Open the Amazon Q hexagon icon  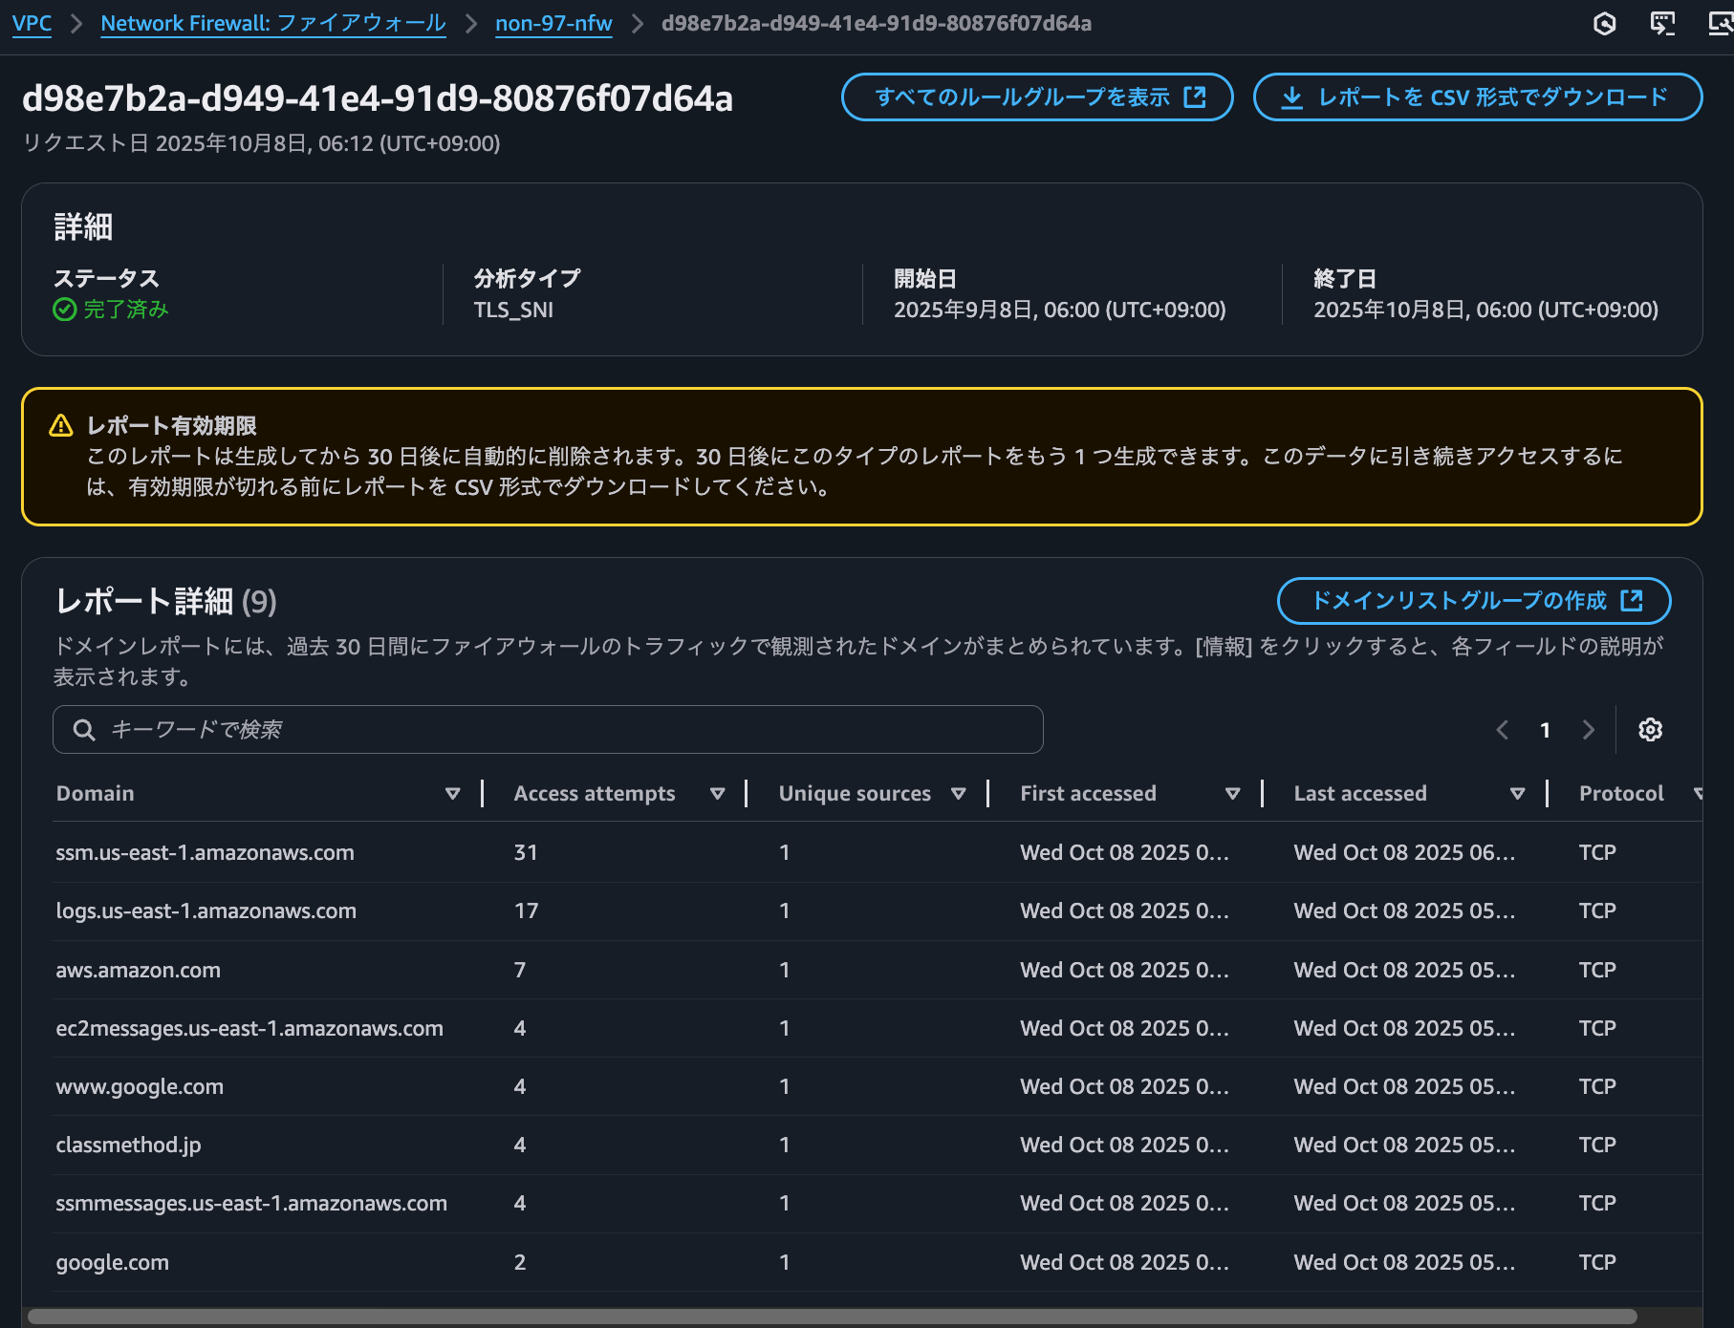click(1605, 24)
